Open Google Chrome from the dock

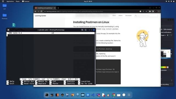114,95
